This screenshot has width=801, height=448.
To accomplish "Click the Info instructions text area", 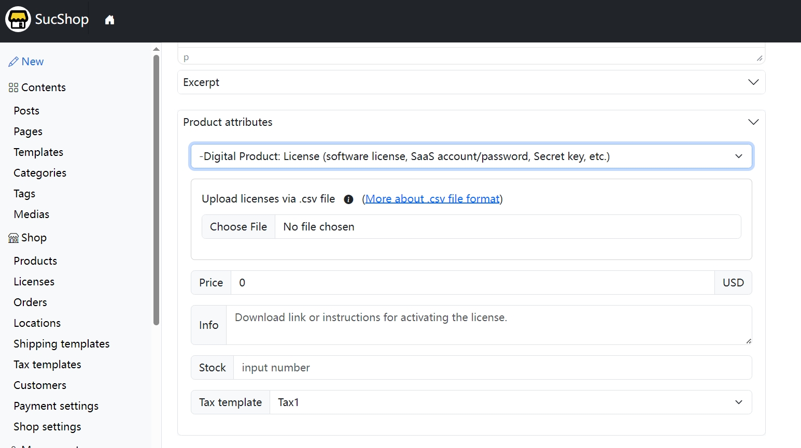I will pyautogui.click(x=487, y=325).
